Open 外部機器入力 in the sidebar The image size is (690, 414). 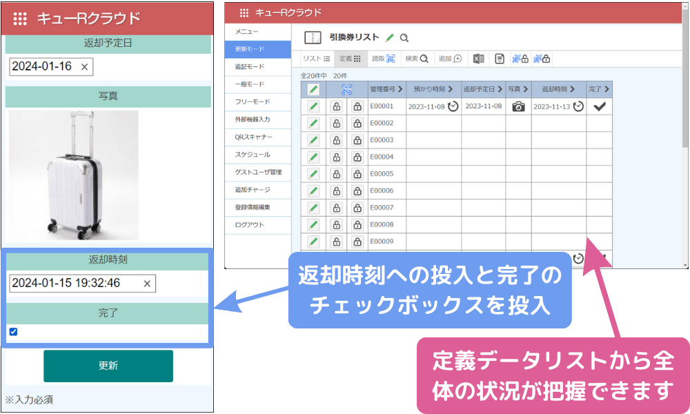[258, 119]
